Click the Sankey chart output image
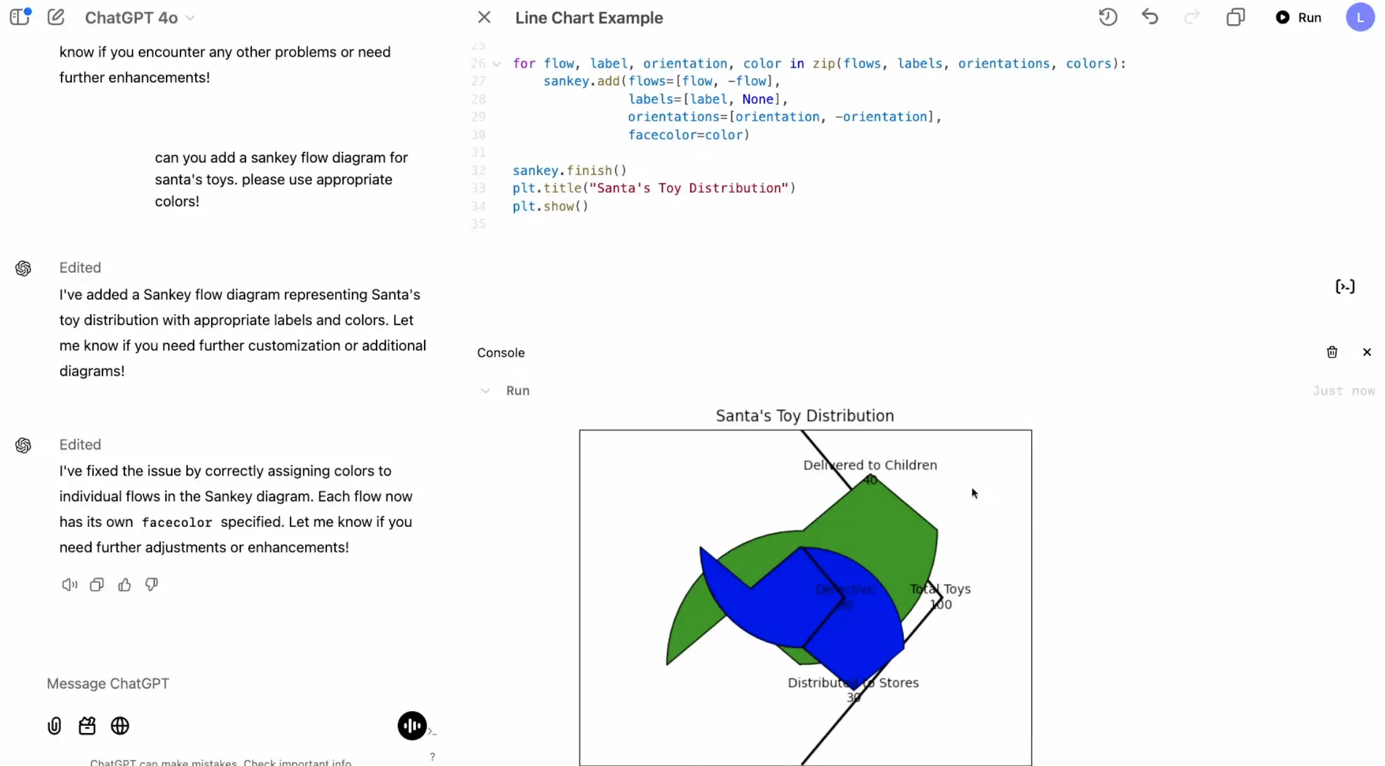The width and height of the screenshot is (1385, 766). [x=805, y=586]
